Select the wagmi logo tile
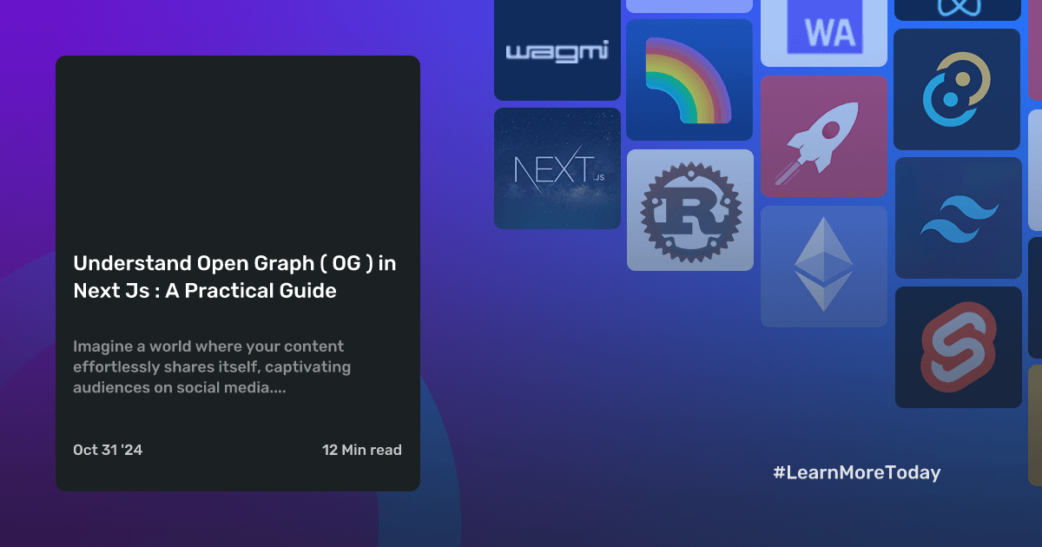 tap(557, 49)
